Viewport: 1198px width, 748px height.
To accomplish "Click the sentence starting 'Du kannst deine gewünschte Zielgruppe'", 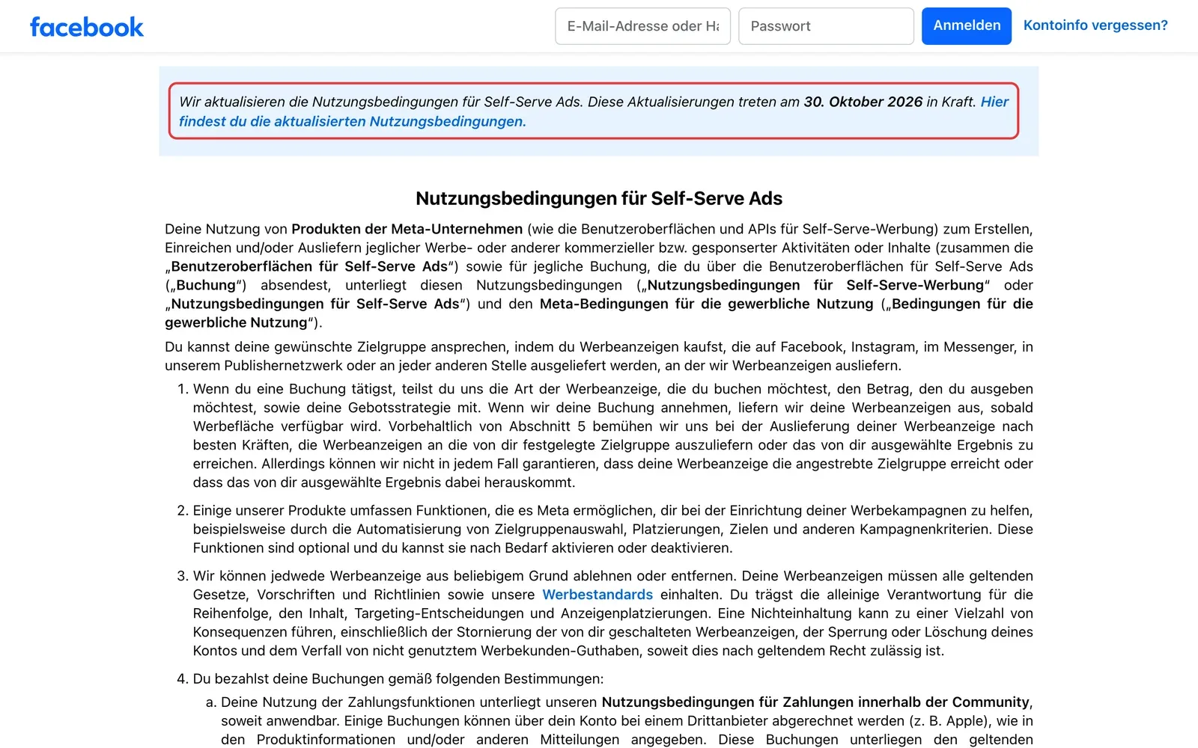I will click(x=599, y=356).
